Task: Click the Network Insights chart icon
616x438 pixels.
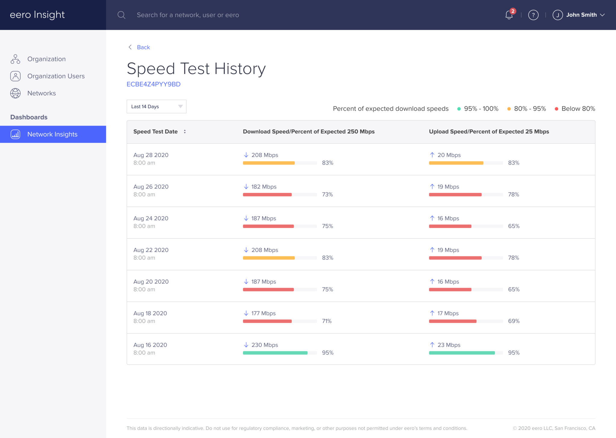Action: click(x=15, y=134)
